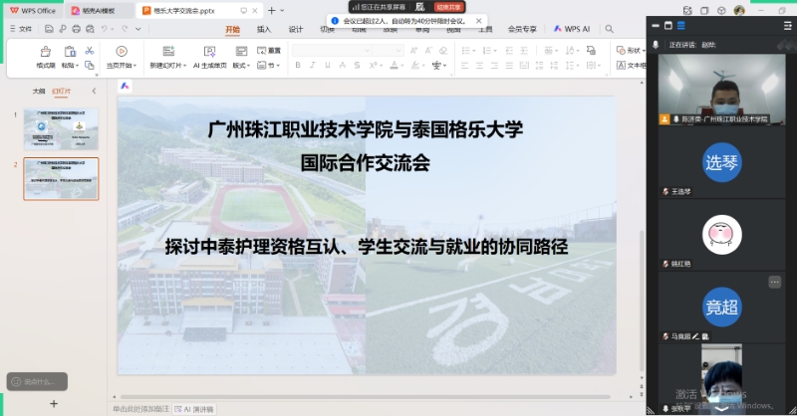Click the WPS AI floating icon above slide
The image size is (797, 416).
click(126, 88)
